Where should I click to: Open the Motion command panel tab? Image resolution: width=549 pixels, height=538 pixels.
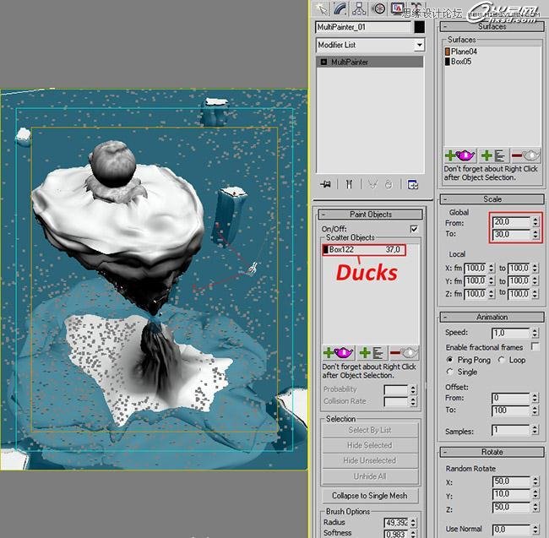point(379,8)
